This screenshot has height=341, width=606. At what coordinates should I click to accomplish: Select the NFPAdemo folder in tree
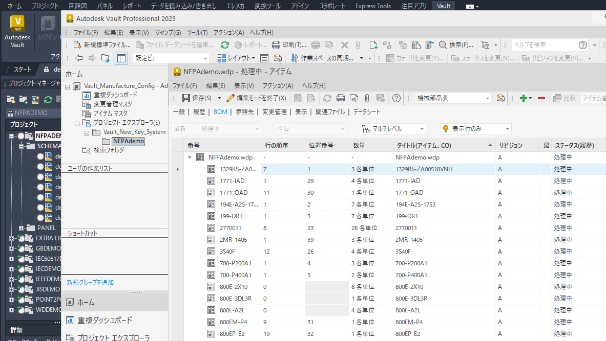pyautogui.click(x=128, y=141)
